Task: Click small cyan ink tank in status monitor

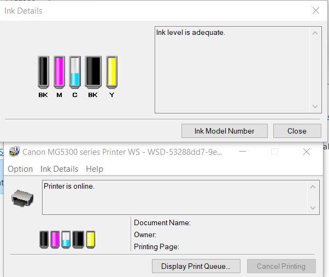Action: (66, 239)
